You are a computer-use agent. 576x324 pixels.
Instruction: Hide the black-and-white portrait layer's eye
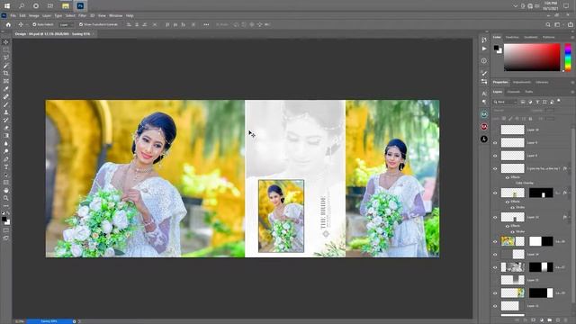pos(495,267)
